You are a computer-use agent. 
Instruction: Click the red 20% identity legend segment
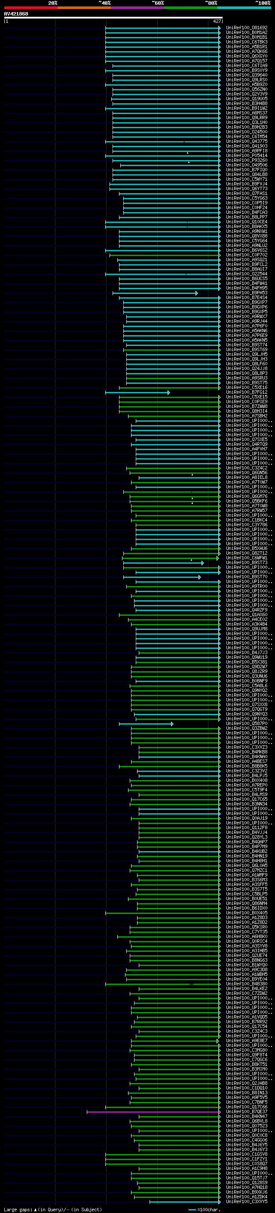pyautogui.click(x=31, y=8)
